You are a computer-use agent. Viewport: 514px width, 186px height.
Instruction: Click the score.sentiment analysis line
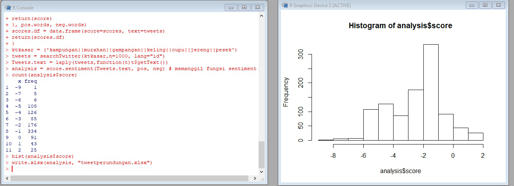click(x=131, y=69)
